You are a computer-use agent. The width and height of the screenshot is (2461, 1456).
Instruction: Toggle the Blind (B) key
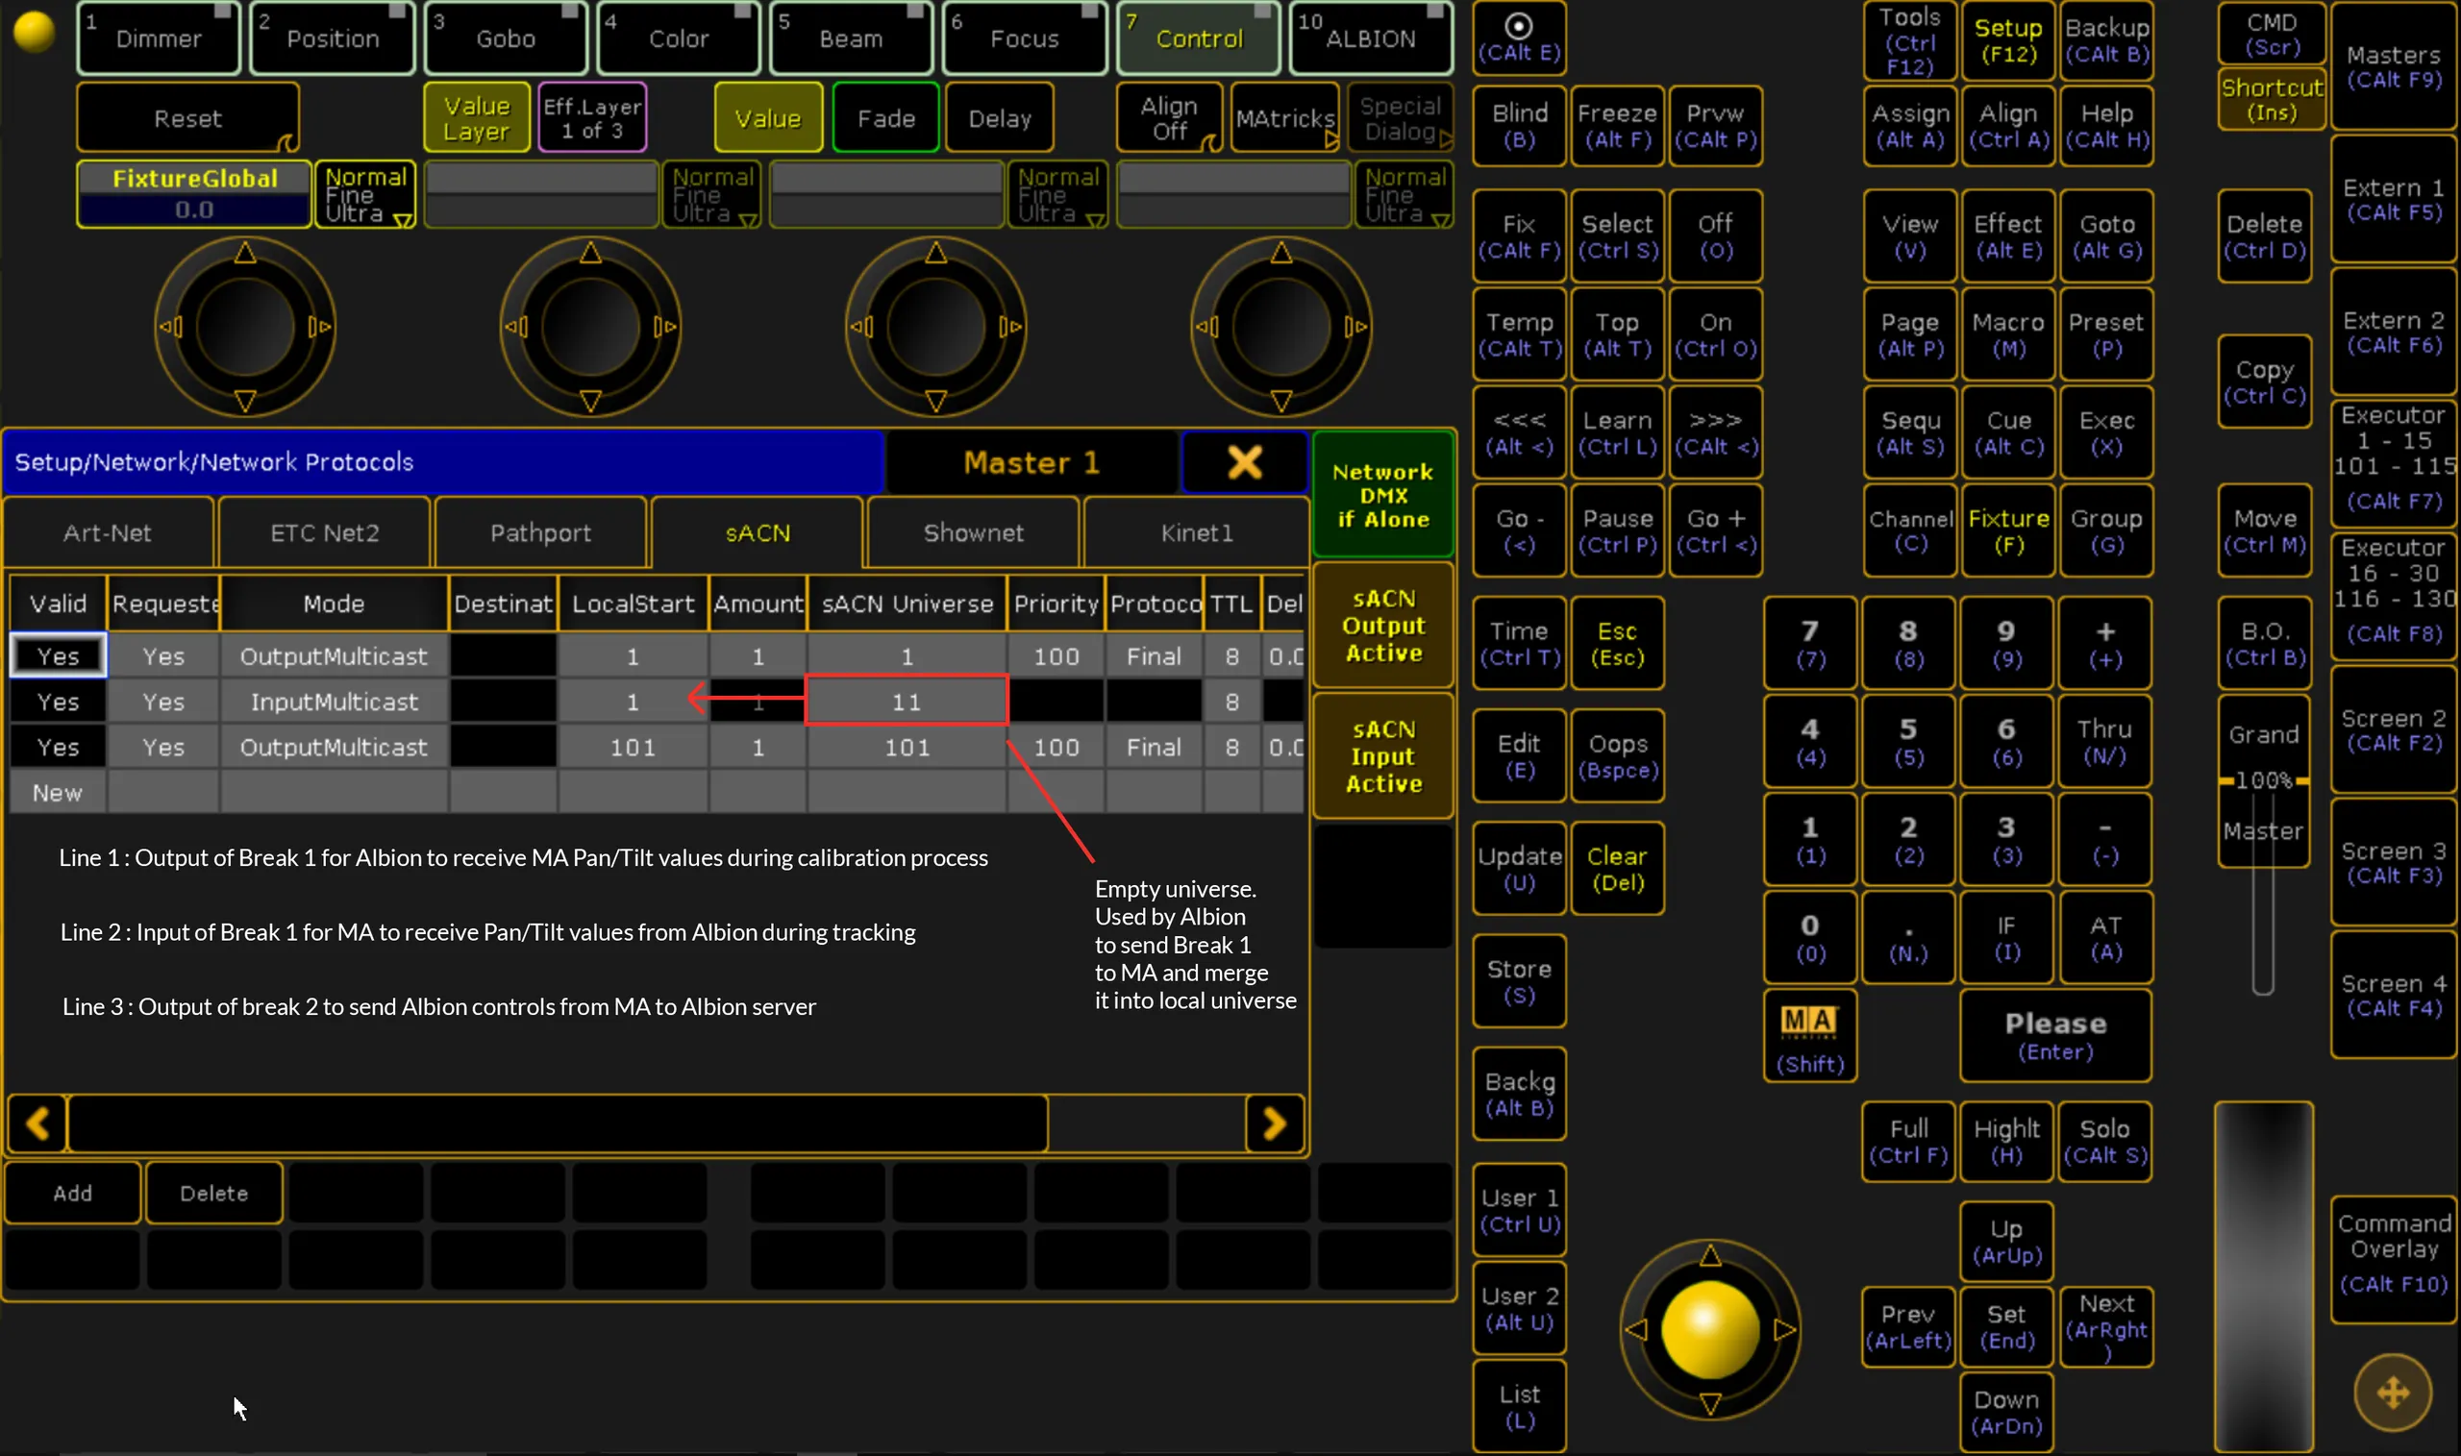1518,126
